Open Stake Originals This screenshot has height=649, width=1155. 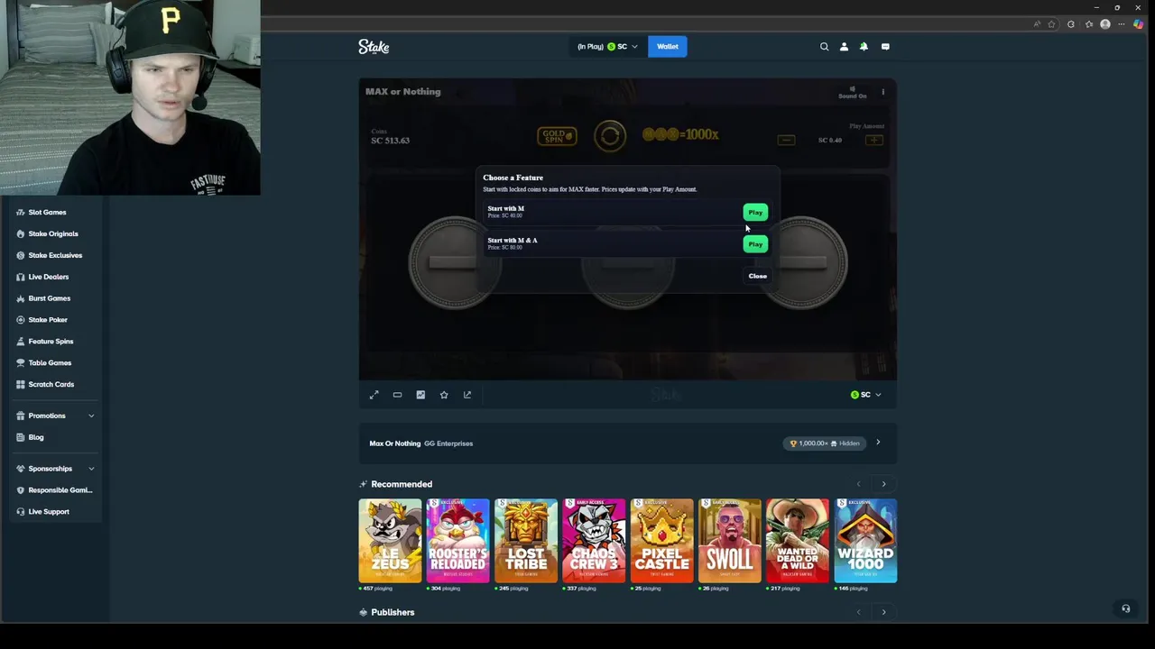pyautogui.click(x=53, y=234)
